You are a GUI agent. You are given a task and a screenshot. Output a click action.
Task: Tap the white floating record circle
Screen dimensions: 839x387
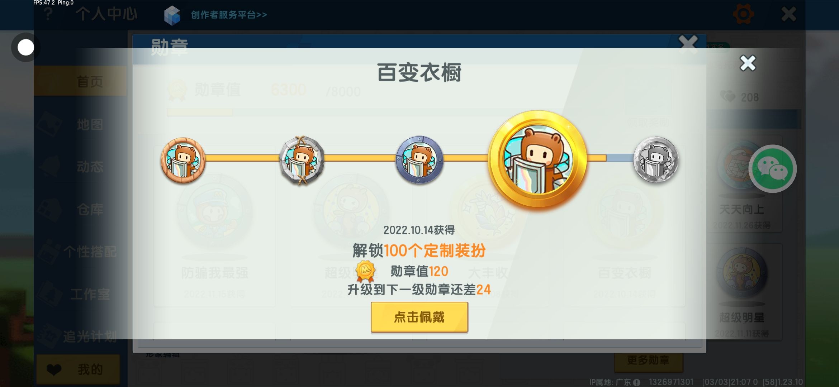25,47
